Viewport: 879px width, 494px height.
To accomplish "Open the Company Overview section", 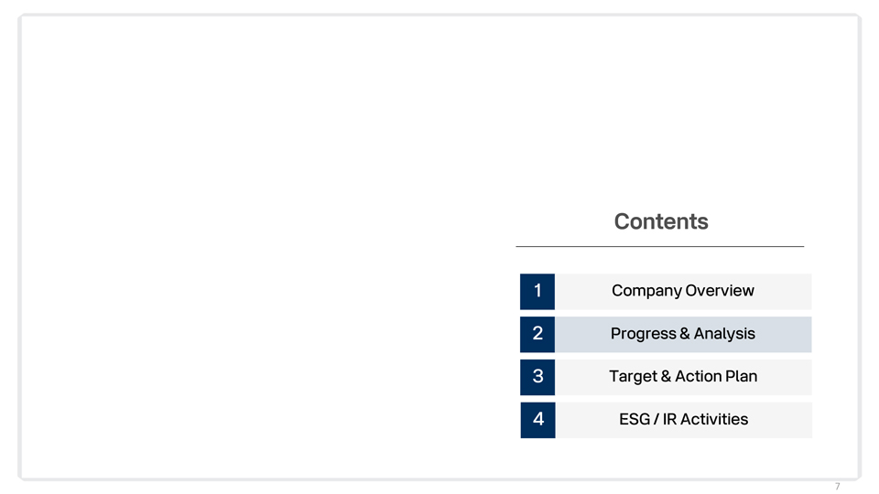I will (682, 291).
